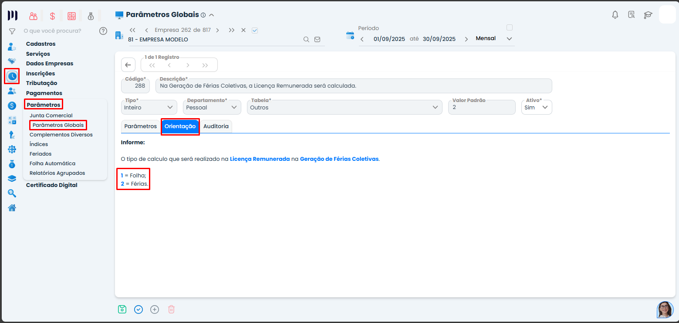This screenshot has width=679, height=323.
Task: Open the Mensal period type dropdown
Action: pos(494,38)
